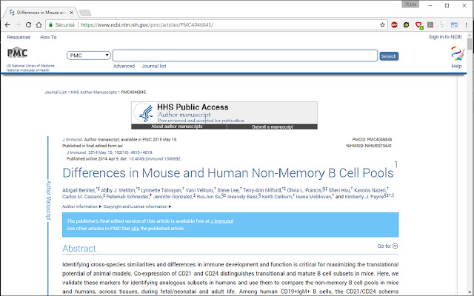The image size is (474, 296).
Task: Expand Author information
Action: pos(82,206)
